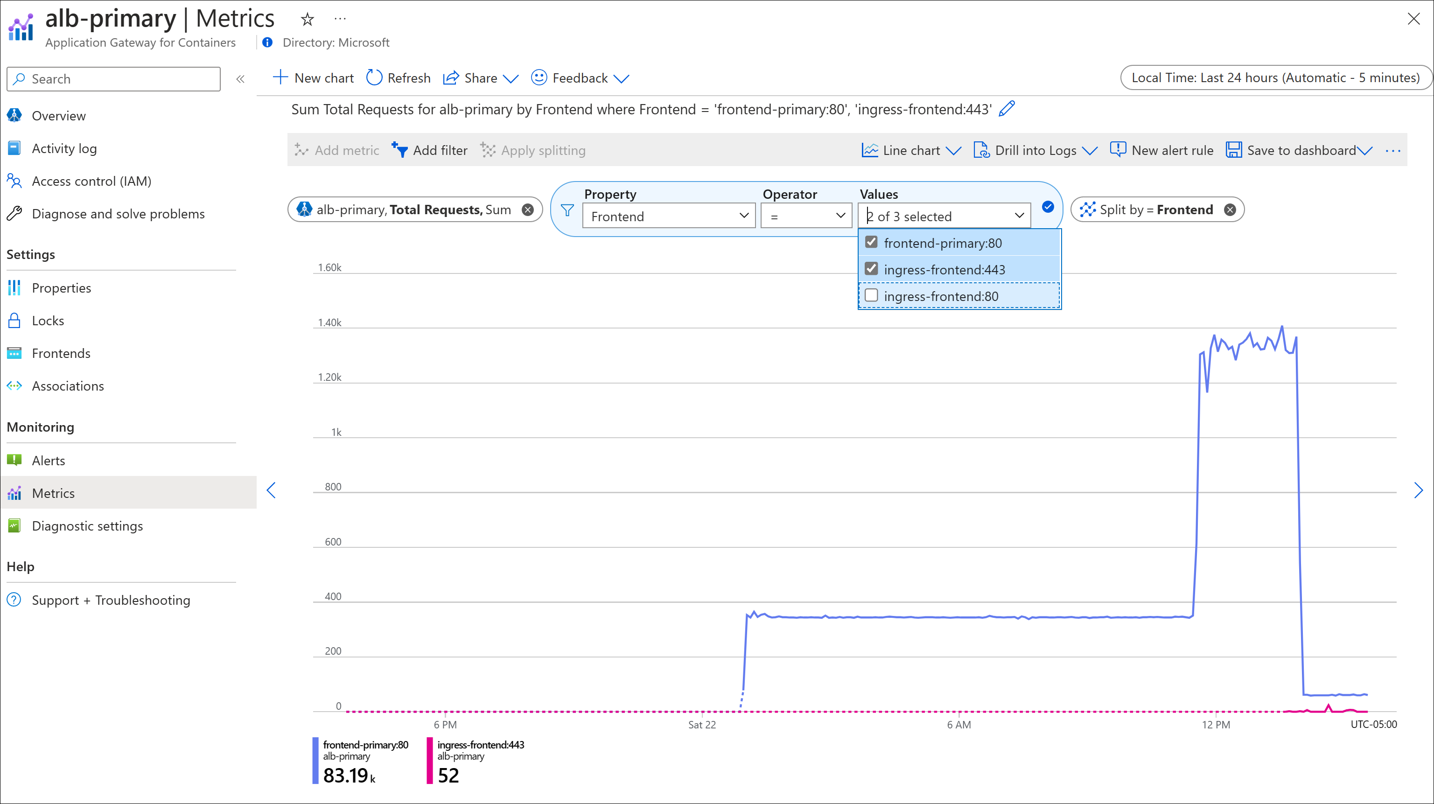Toggle checkbox for ingress-frontend:443
The height and width of the screenshot is (804, 1434).
coord(872,268)
